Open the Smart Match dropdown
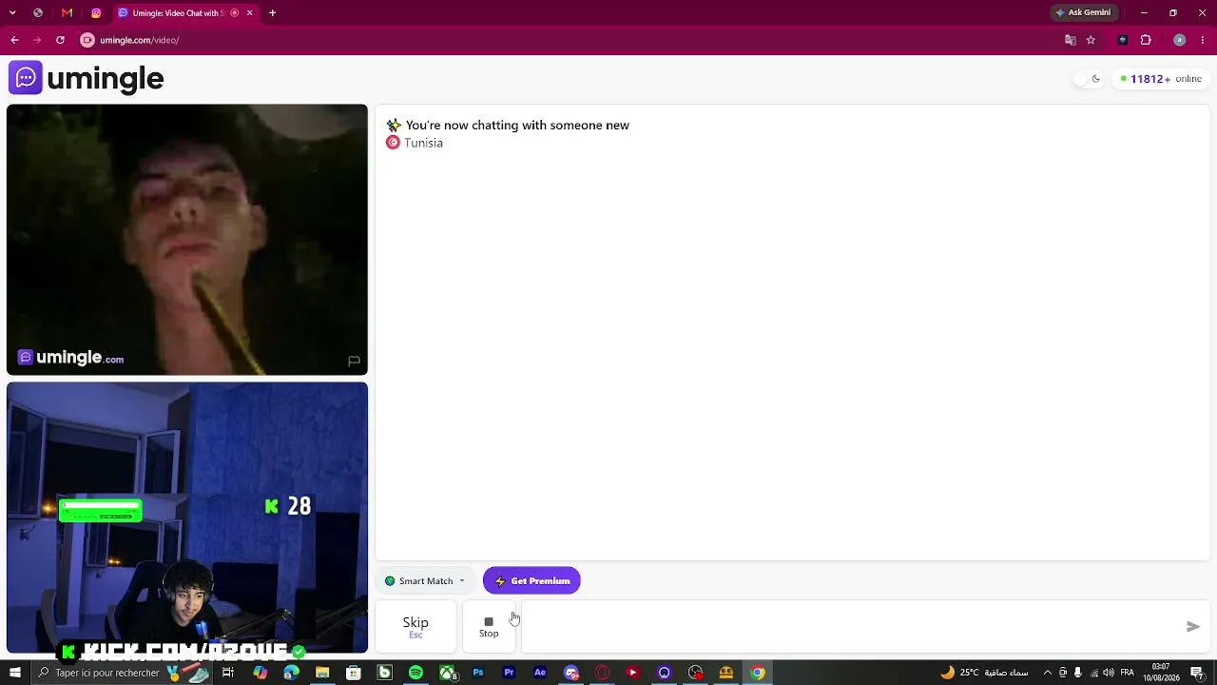The image size is (1217, 685). pyautogui.click(x=425, y=580)
